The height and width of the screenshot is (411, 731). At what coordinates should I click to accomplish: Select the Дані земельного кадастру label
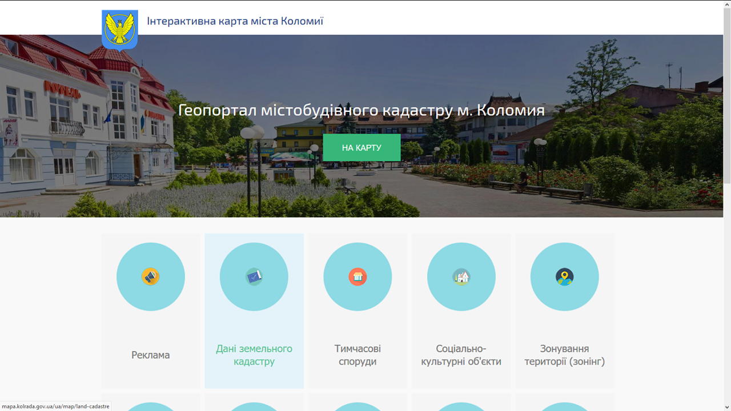pos(254,355)
